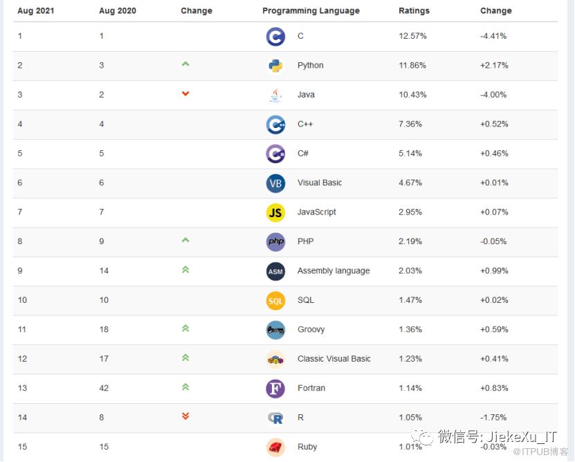Image resolution: width=575 pixels, height=462 pixels.
Task: Click the Java coffee cup icon
Action: (x=275, y=95)
